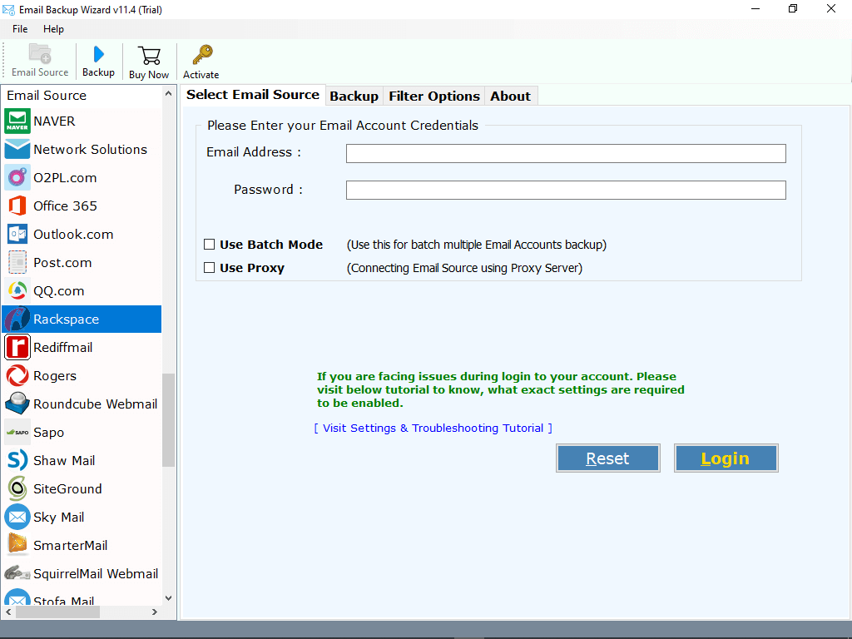Select Post.com text in list
Image resolution: width=852 pixels, height=639 pixels.
(62, 262)
